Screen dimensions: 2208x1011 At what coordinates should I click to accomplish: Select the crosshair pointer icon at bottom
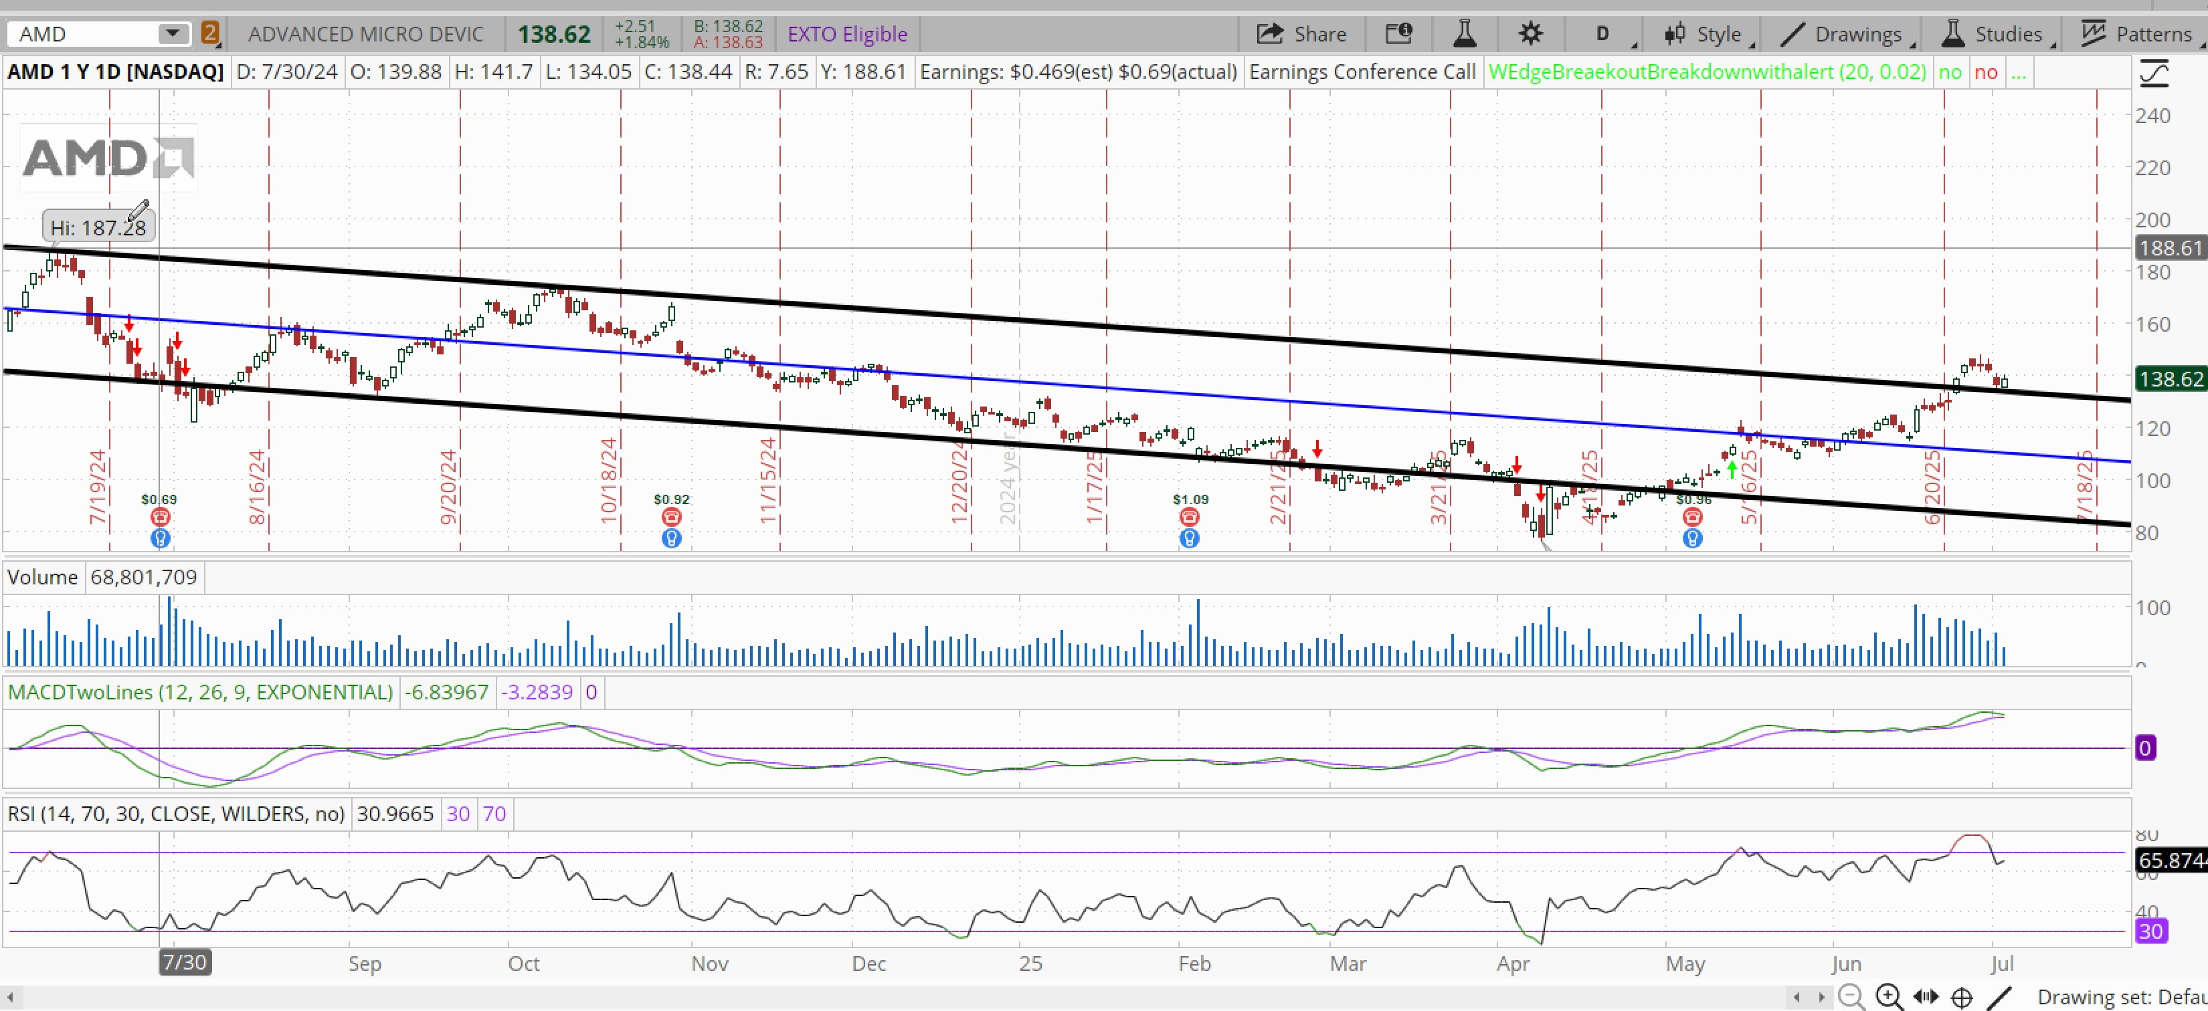[1962, 997]
